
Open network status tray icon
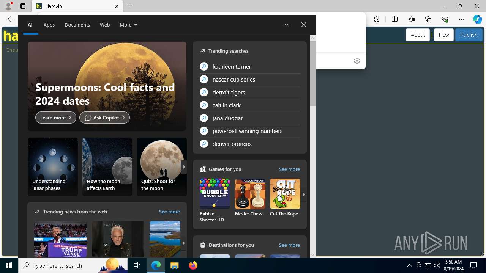[428, 265]
